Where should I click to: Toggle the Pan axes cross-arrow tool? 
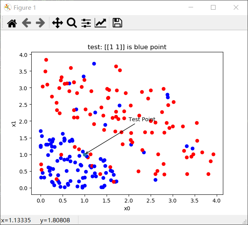(57, 23)
